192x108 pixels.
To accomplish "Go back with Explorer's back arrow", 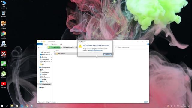I will point(39,47).
